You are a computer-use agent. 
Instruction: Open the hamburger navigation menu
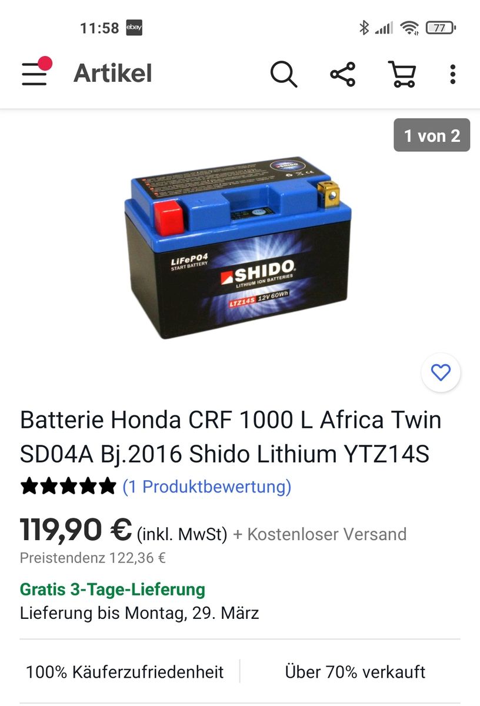pos(35,73)
